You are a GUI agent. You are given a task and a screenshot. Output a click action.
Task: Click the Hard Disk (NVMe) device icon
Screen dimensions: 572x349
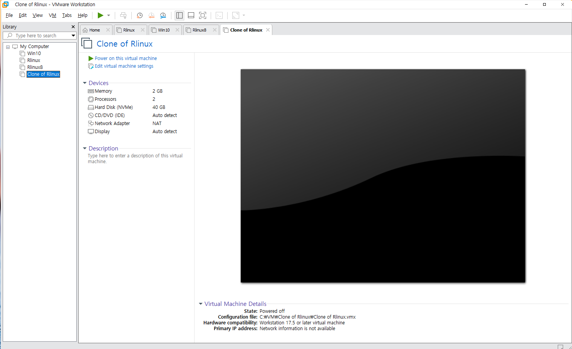click(x=91, y=107)
